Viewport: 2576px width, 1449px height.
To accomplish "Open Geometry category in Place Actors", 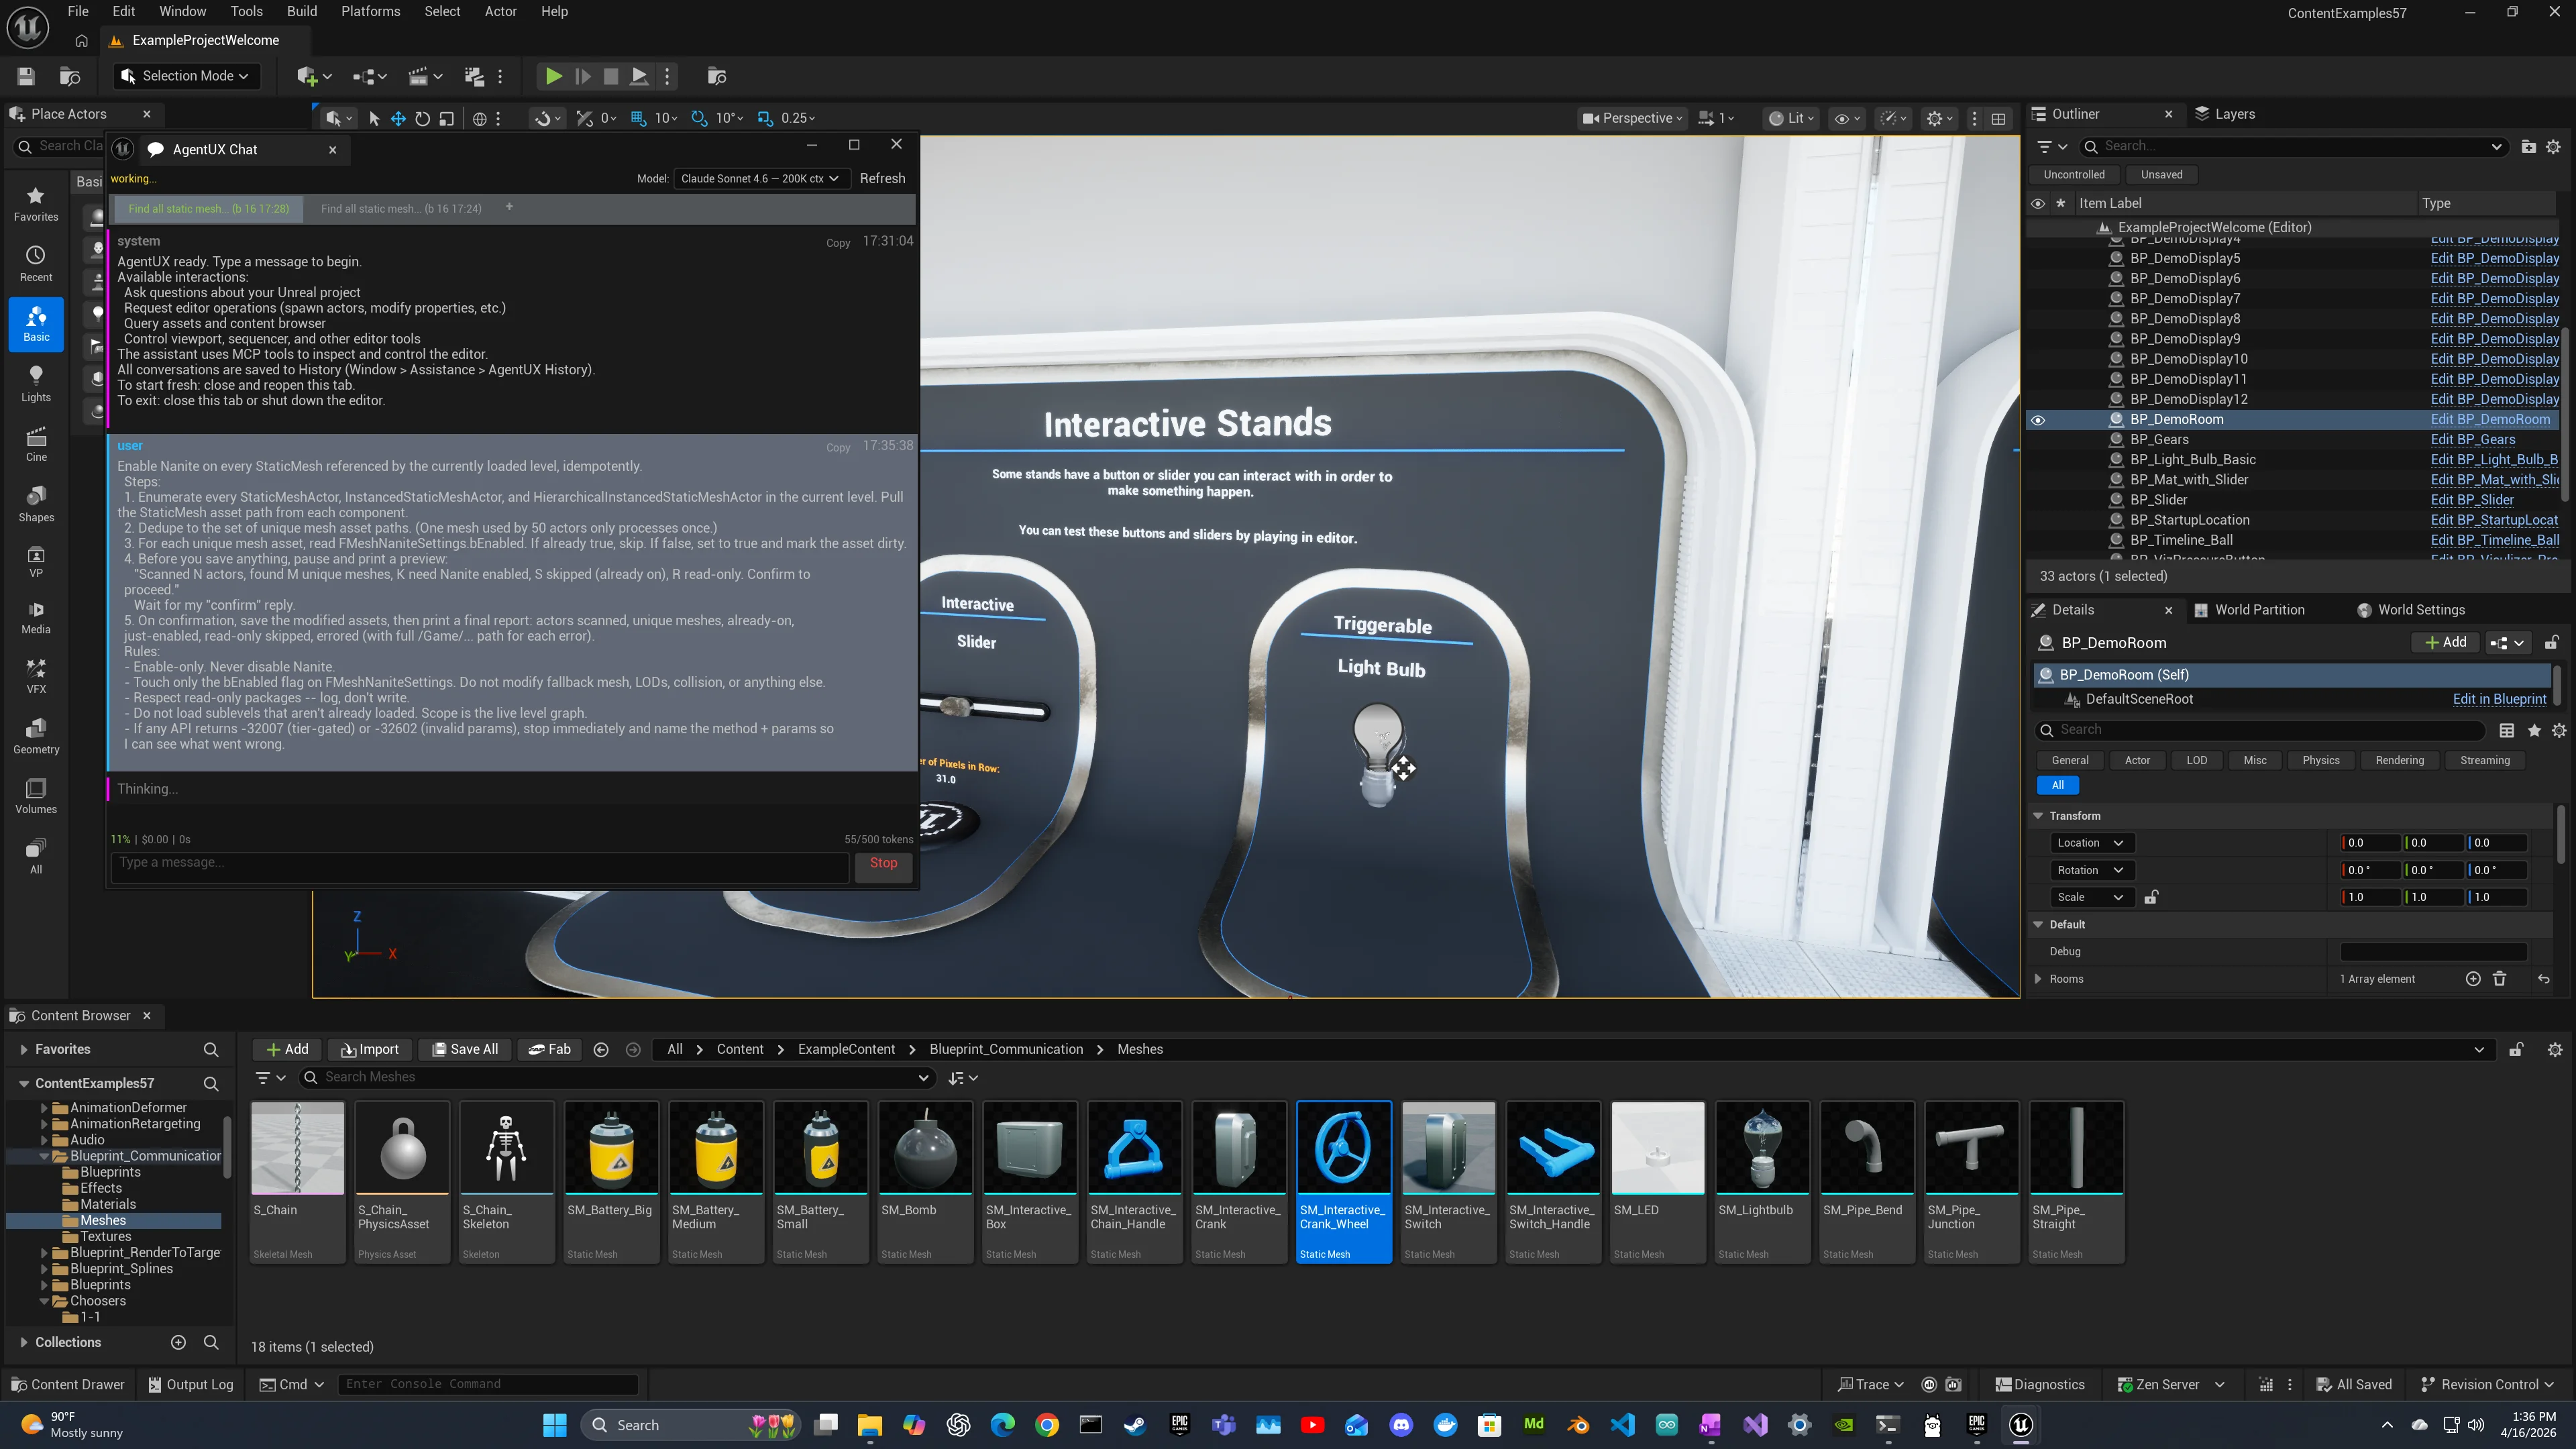I will point(36,736).
